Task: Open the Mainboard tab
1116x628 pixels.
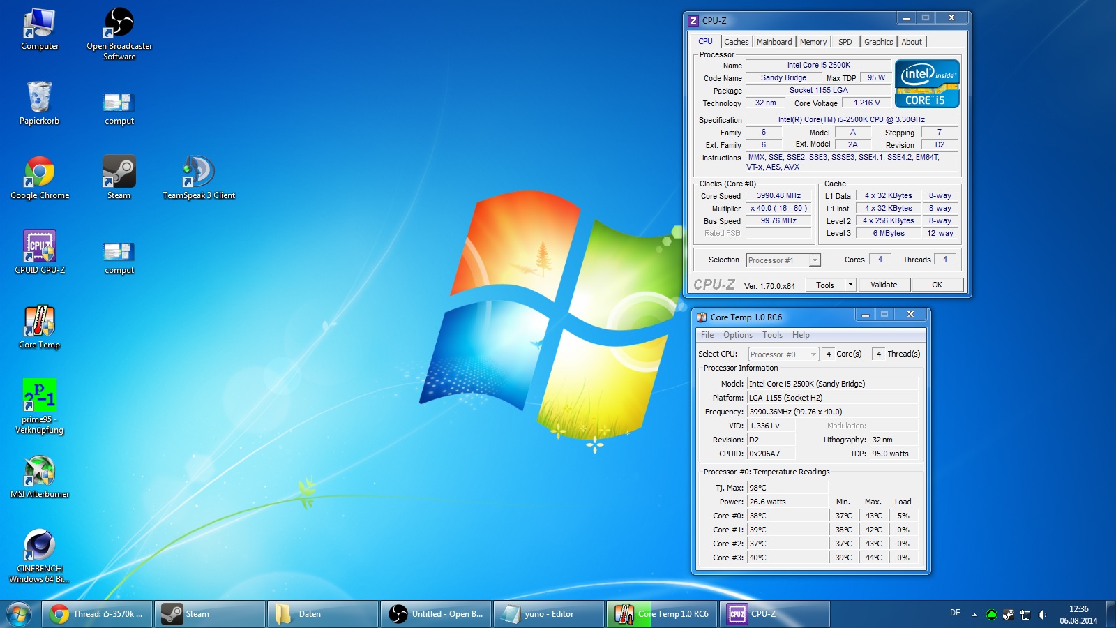Action: tap(774, 42)
